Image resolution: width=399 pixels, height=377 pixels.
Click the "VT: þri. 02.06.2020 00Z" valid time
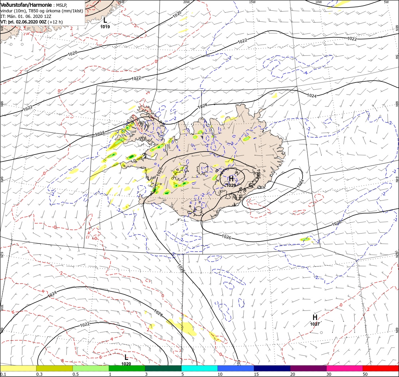click(x=24, y=22)
